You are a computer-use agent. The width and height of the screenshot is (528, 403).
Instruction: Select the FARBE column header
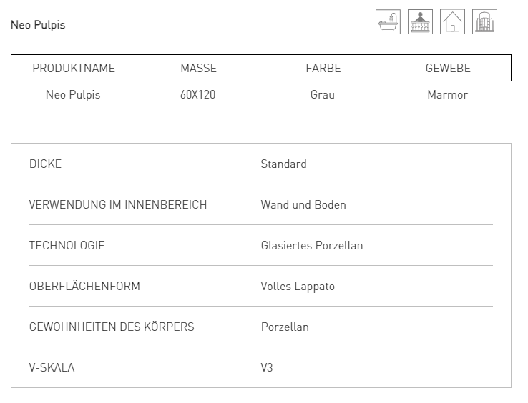click(323, 68)
